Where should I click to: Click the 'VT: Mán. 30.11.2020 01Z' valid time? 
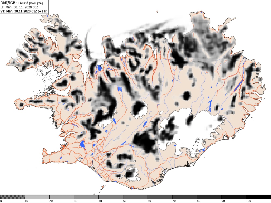(x=19, y=11)
